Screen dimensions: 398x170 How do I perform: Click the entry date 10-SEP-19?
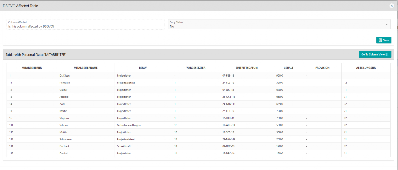pos(228,132)
